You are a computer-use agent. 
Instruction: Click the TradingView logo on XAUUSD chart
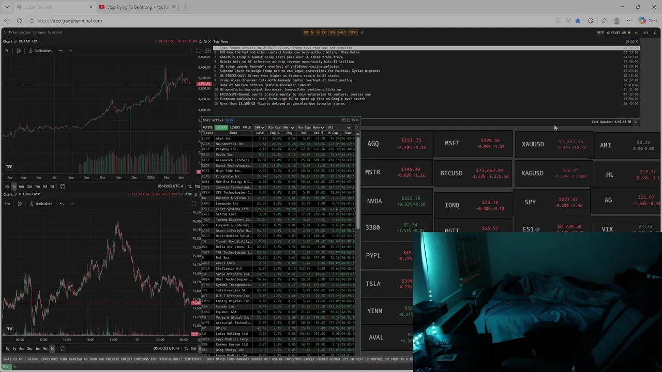[x=9, y=166]
